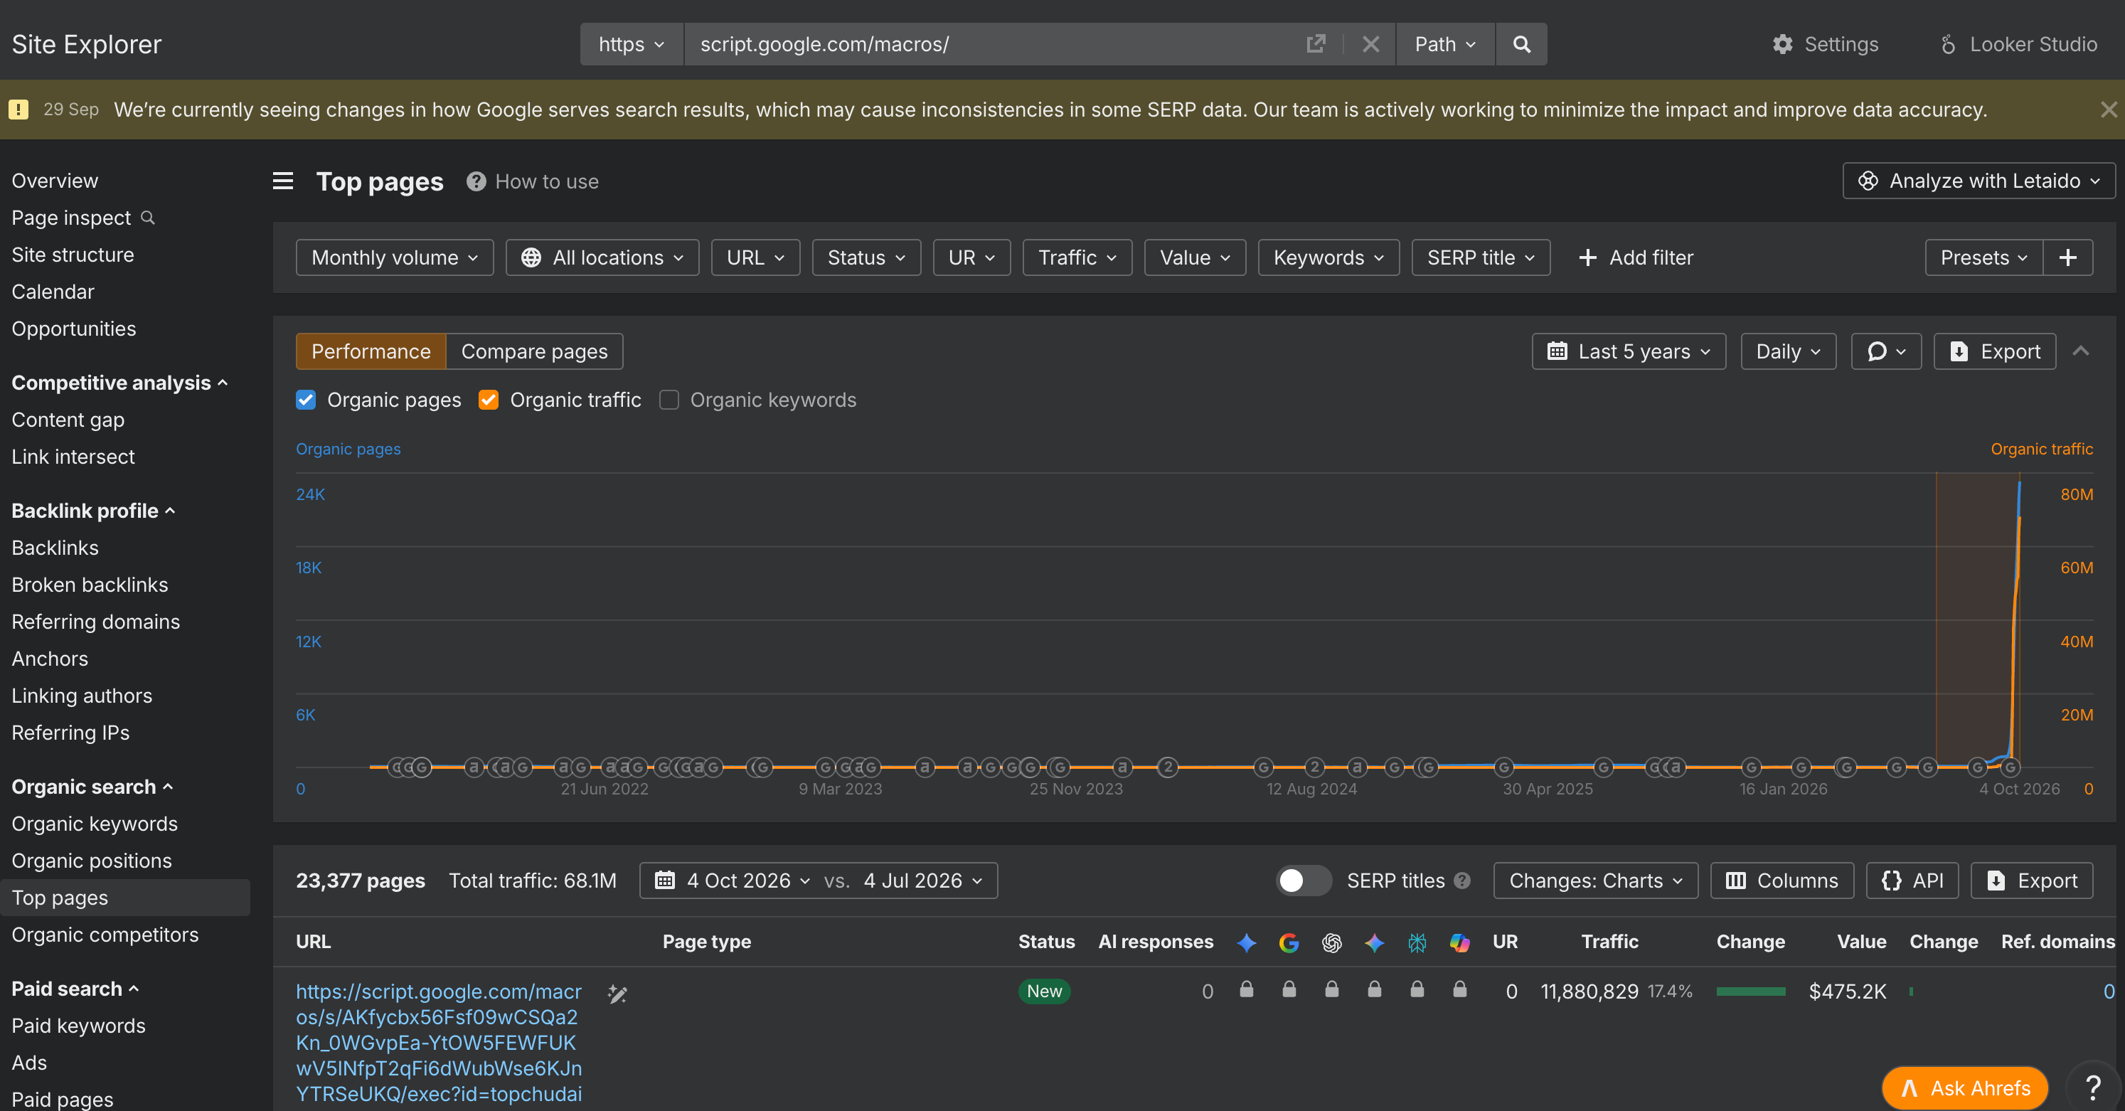Open All locations filter dropdown
The image size is (2125, 1111).
tap(602, 257)
